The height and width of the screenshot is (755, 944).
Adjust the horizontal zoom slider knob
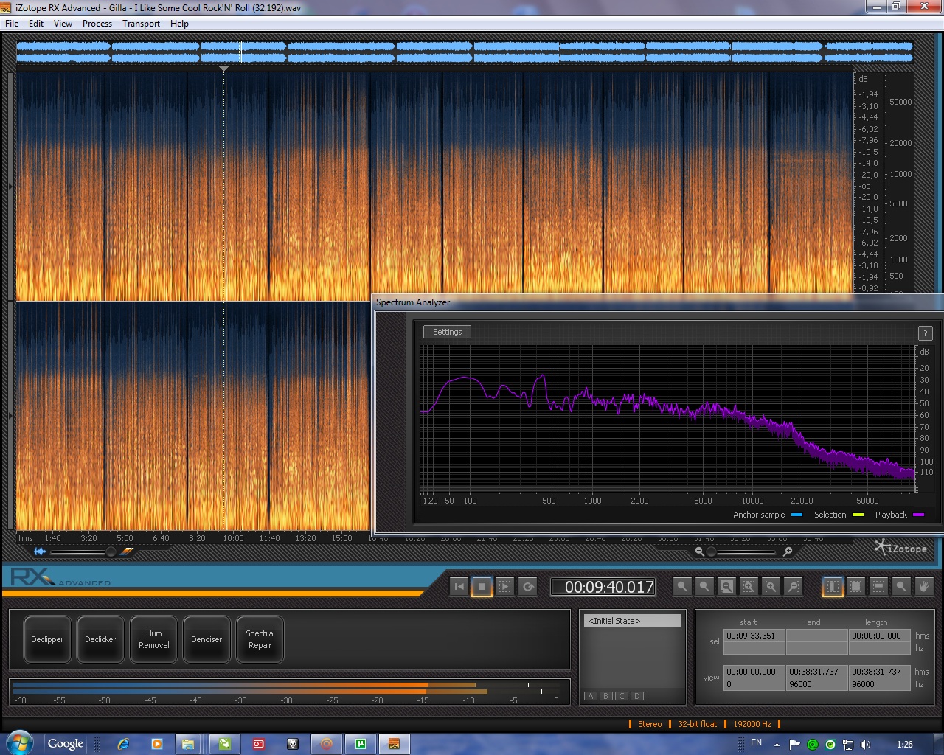tap(711, 552)
